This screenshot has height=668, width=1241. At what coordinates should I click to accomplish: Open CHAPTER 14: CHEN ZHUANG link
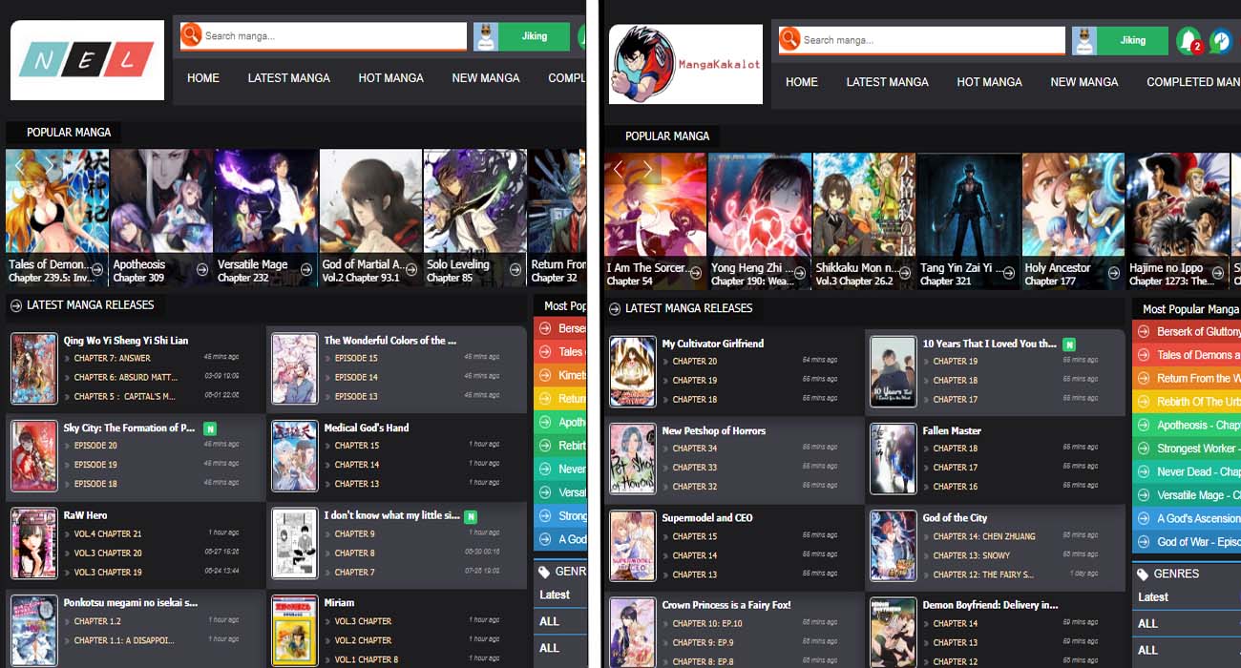(984, 536)
